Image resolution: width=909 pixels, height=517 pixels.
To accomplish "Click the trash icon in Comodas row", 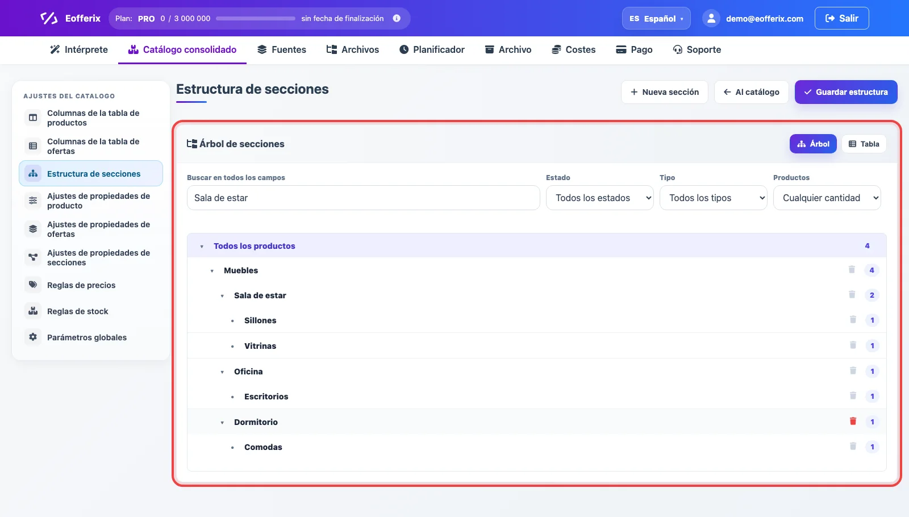I will [853, 447].
